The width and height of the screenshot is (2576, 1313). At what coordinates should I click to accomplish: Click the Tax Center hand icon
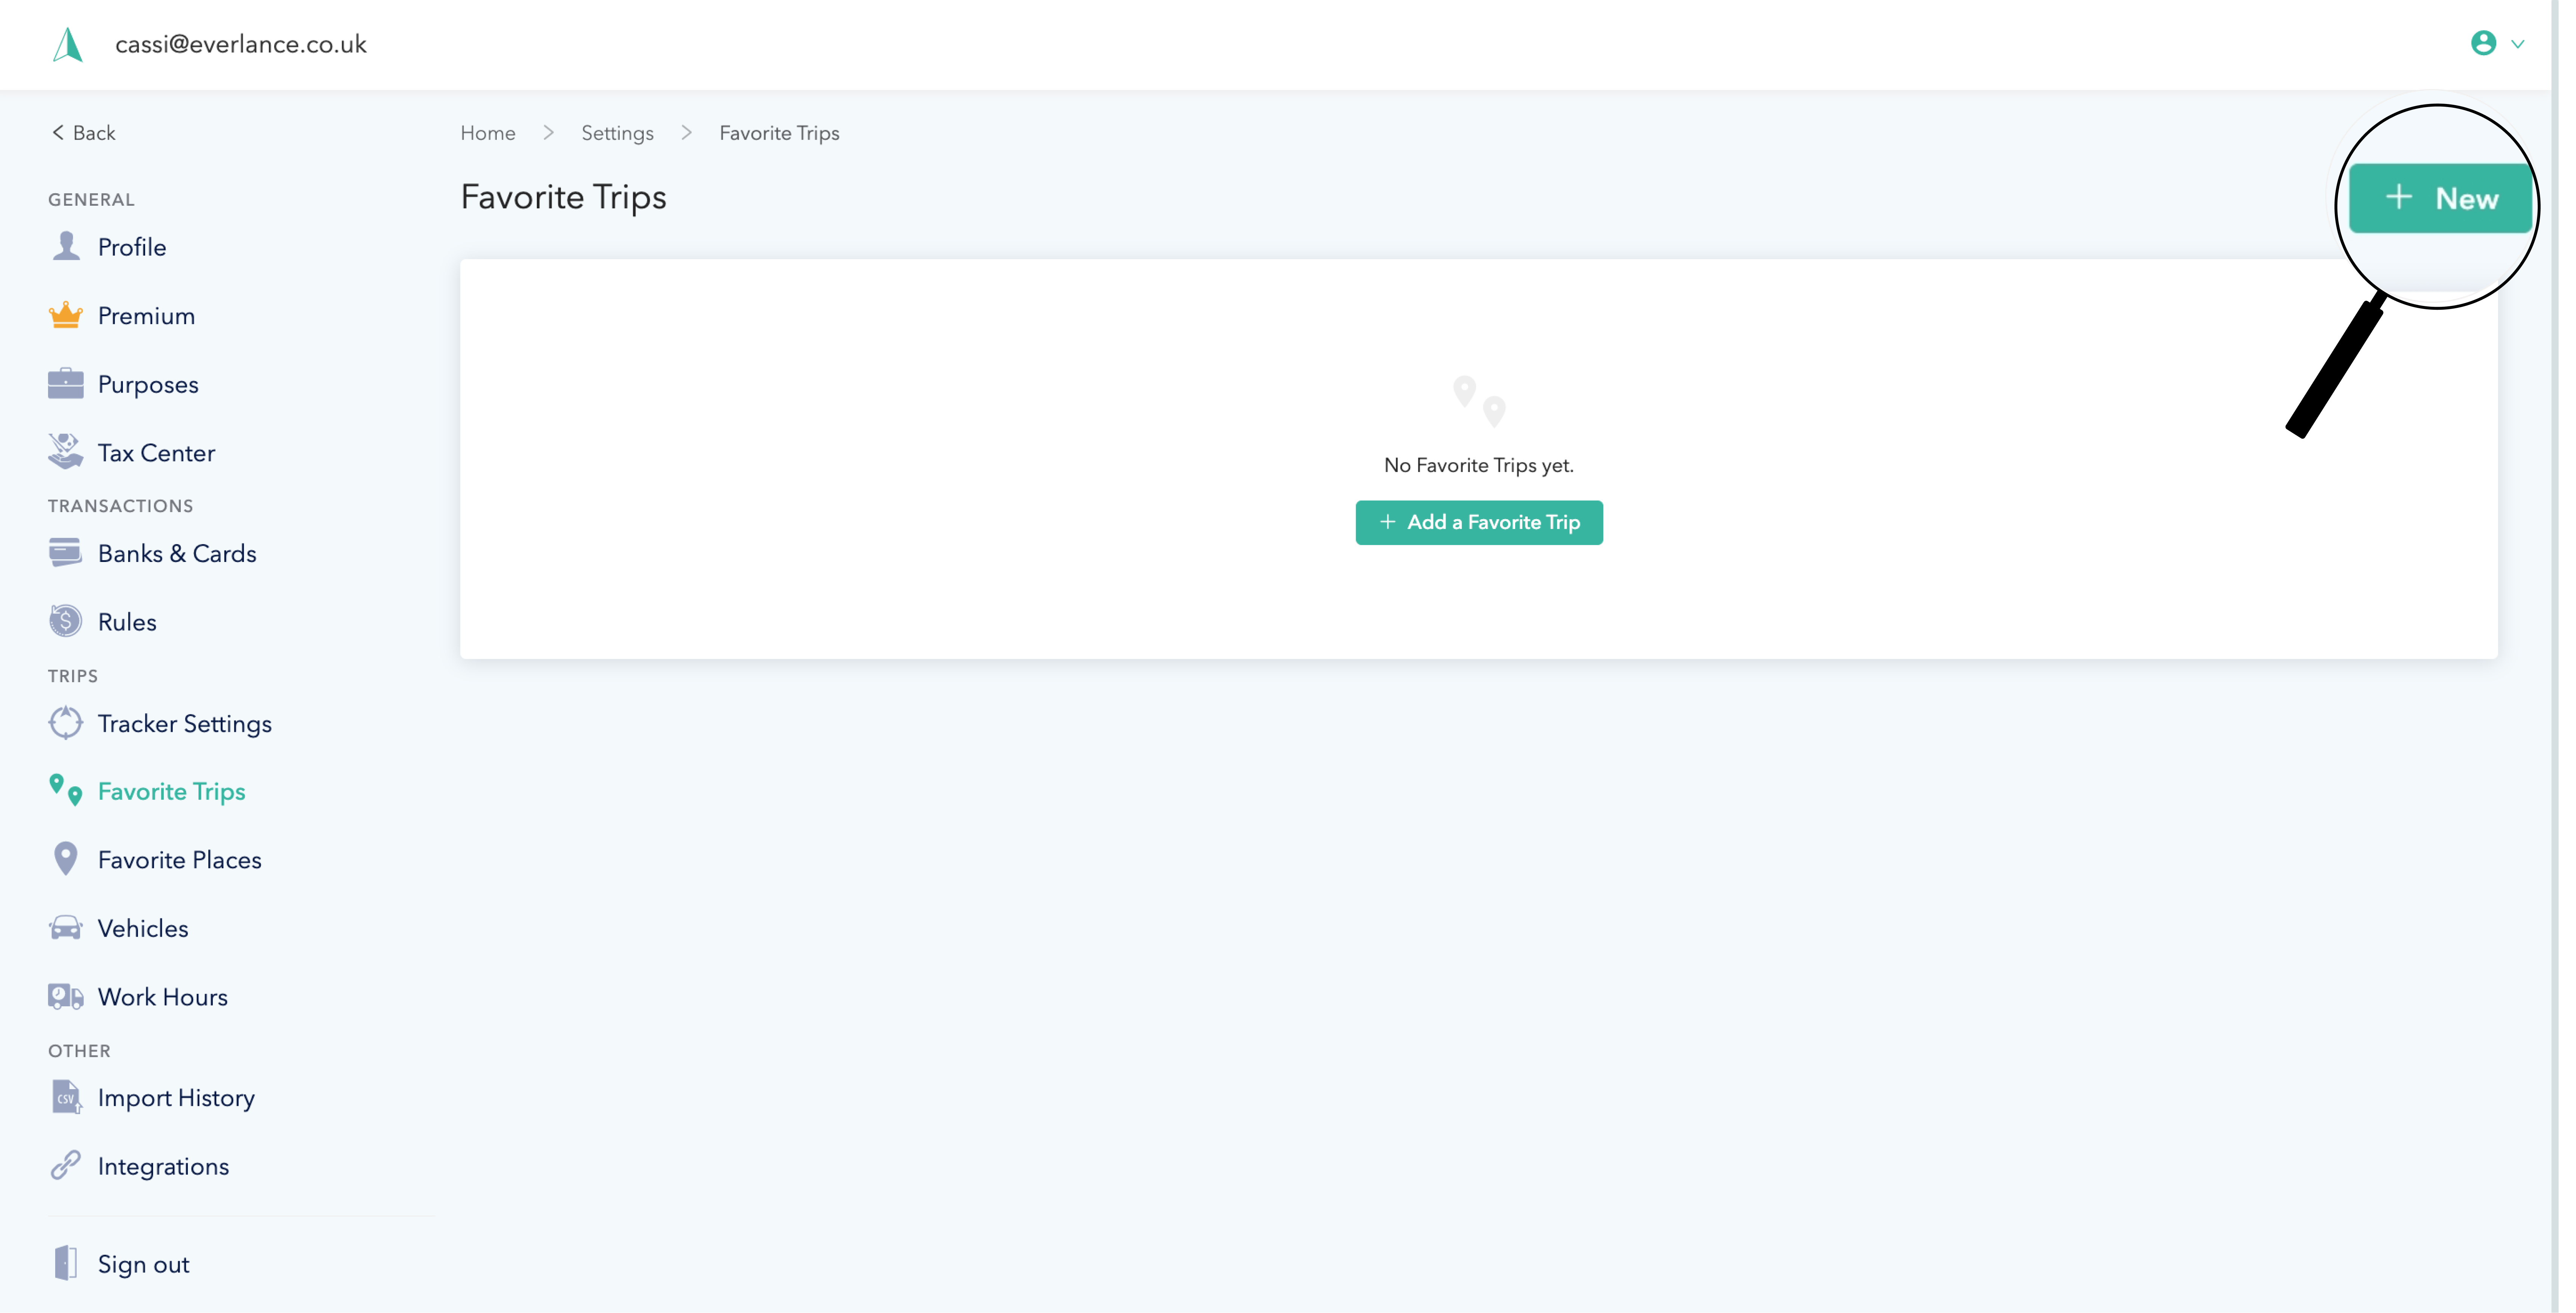(66, 452)
